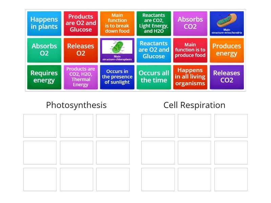Click the "Absorbs CO2" card

(190, 23)
